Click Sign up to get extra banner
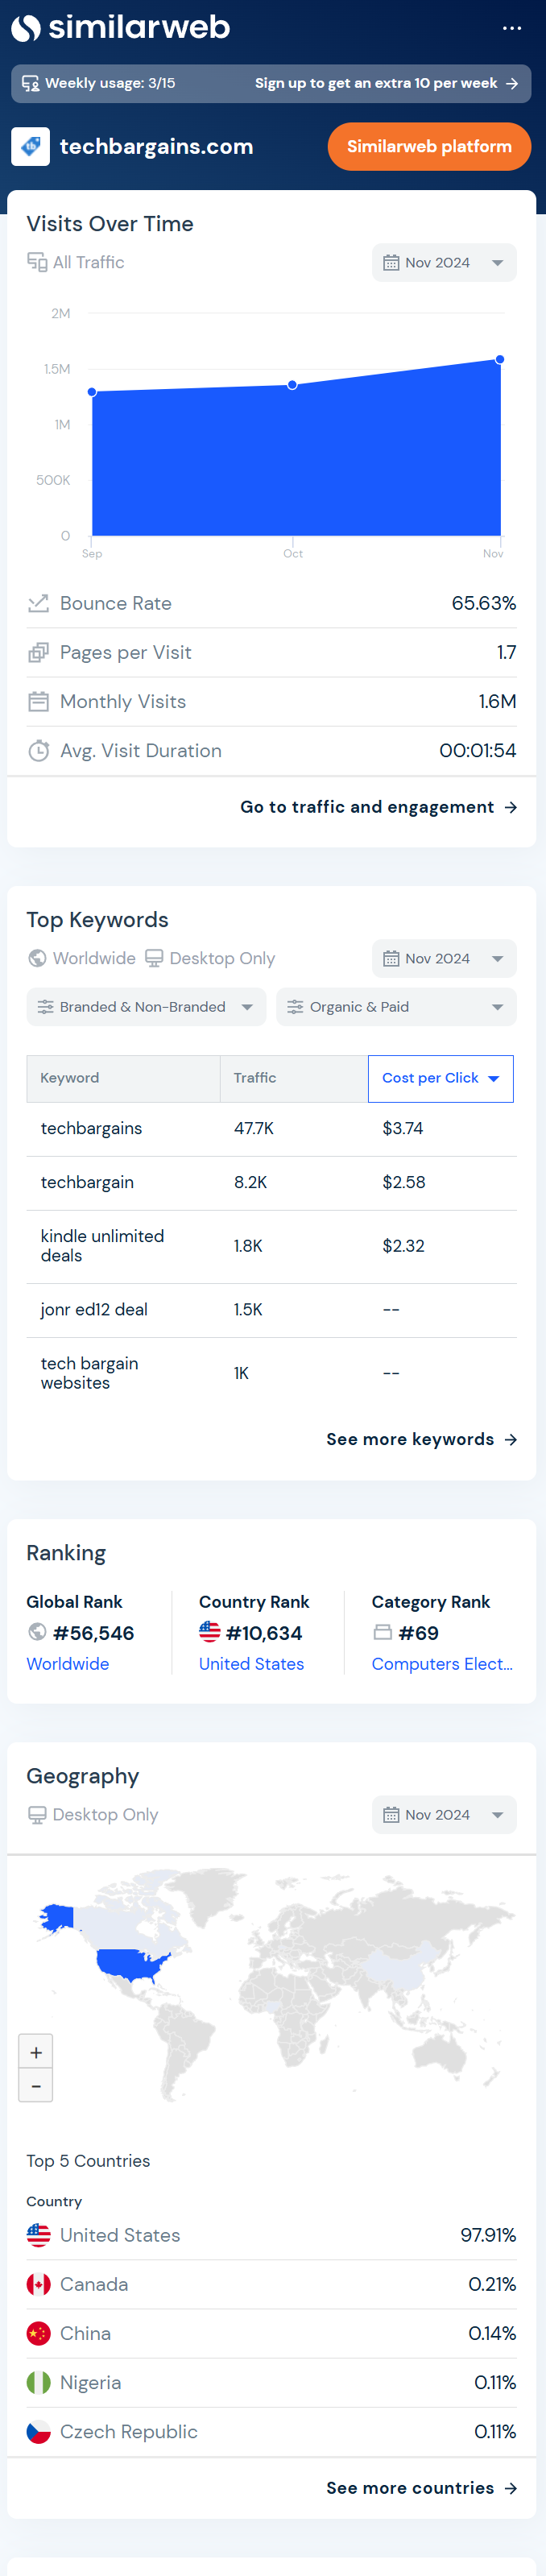This screenshot has height=2576, width=546. coord(385,84)
